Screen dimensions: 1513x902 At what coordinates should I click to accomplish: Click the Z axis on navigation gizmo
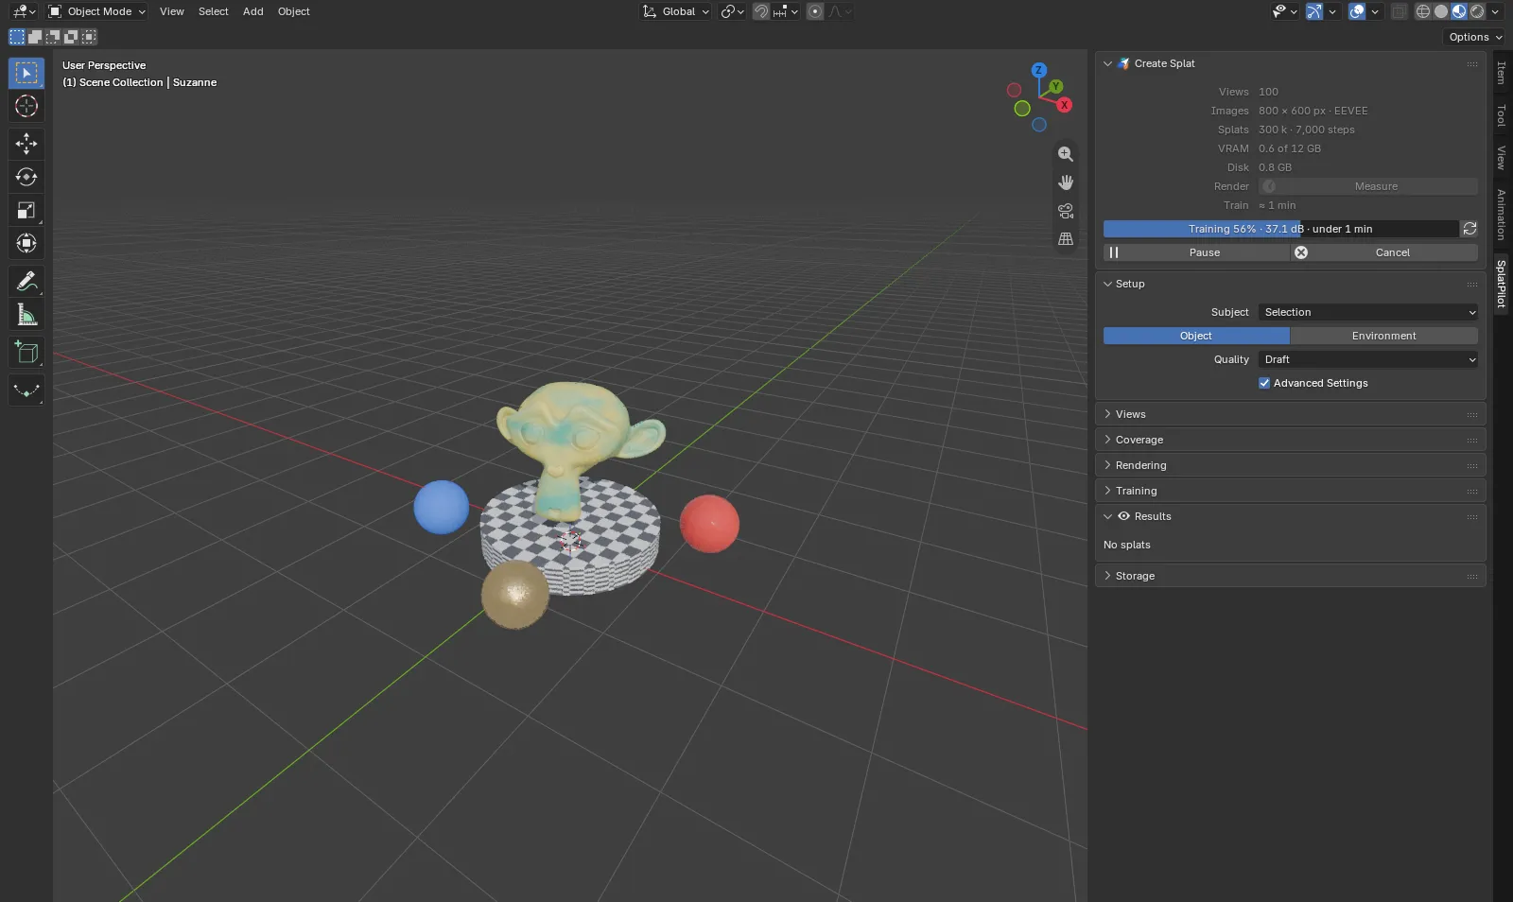pos(1039,70)
